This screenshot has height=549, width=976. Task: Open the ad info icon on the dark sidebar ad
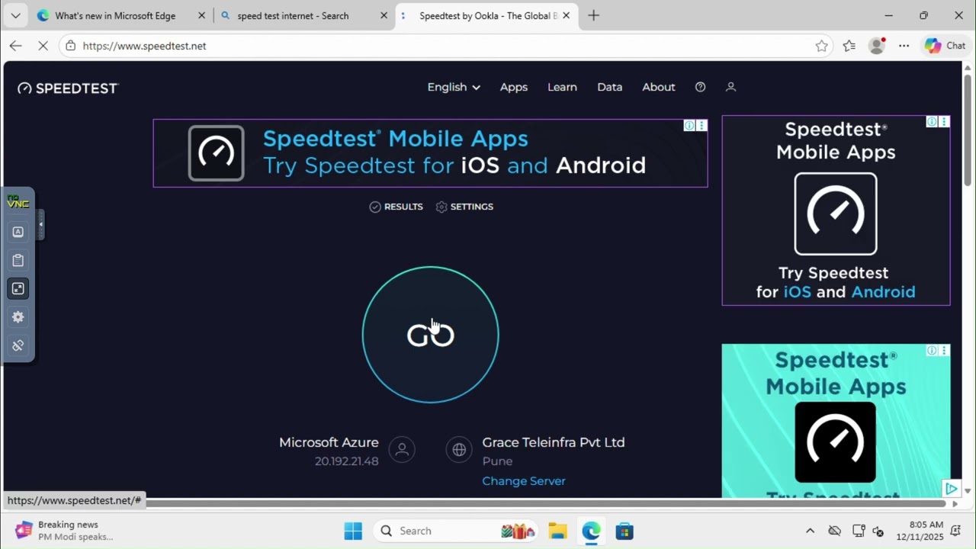click(x=932, y=122)
